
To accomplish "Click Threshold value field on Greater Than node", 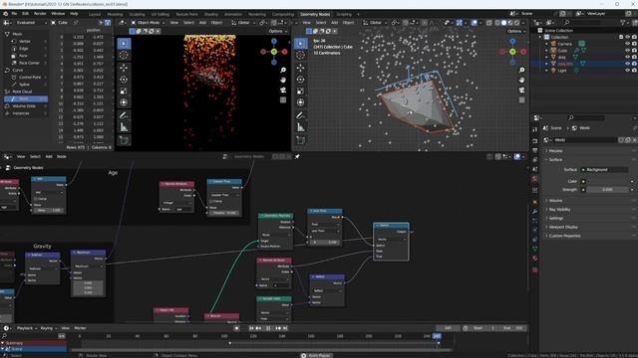I will [223, 212].
